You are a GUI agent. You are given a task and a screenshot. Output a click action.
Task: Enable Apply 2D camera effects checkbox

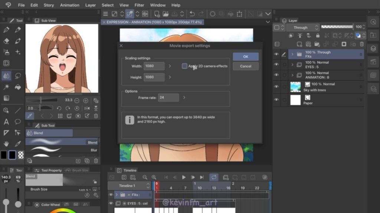point(184,66)
